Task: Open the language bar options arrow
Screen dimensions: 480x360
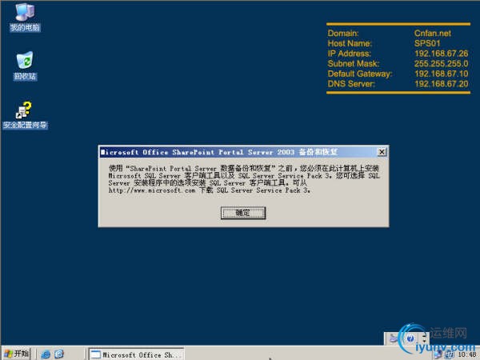Action: [424, 341]
